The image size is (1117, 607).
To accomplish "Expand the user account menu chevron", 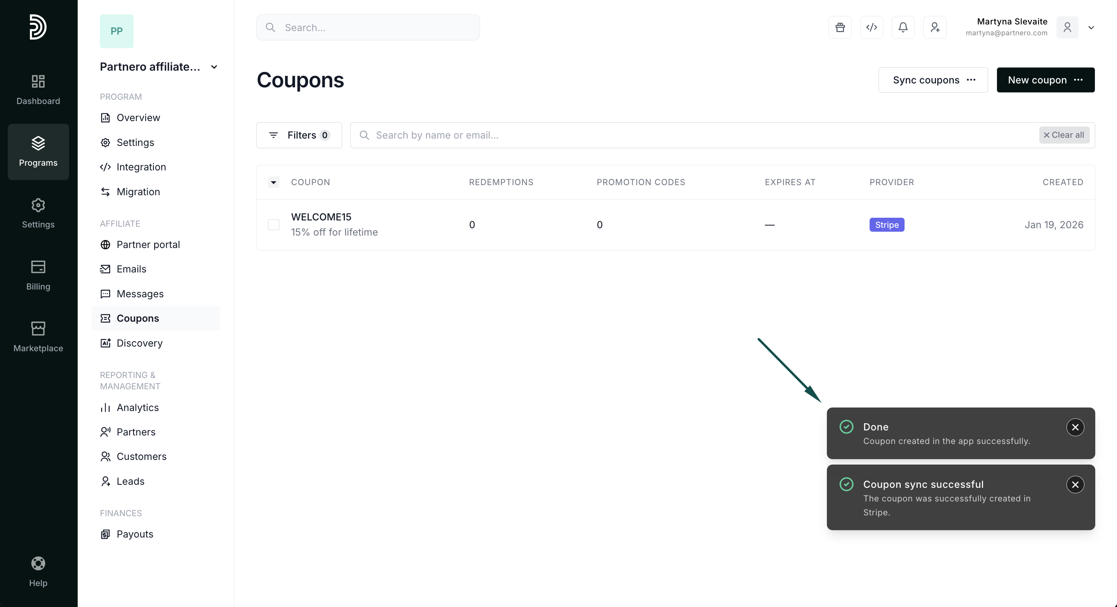I will pos(1091,28).
